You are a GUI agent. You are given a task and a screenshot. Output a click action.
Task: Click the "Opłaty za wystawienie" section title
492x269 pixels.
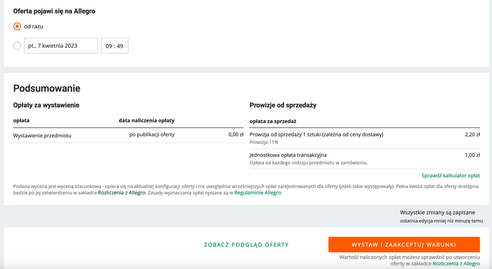click(x=46, y=105)
